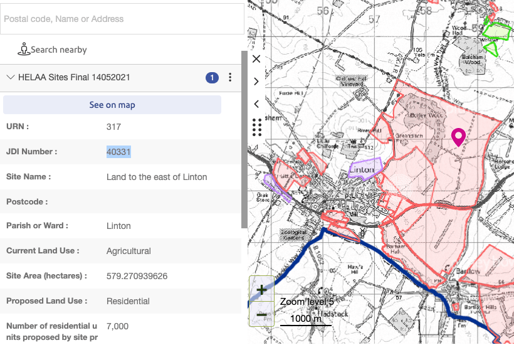The width and height of the screenshot is (514, 350).
Task: Select the purple Linton site polygon
Action: coord(364,170)
